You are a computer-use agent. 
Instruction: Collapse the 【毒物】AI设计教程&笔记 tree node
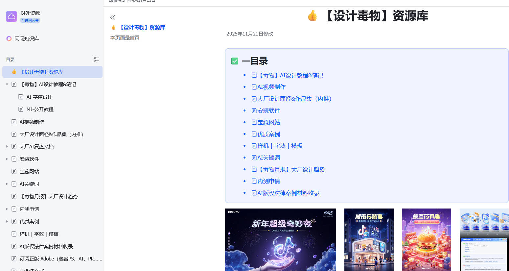(x=7, y=84)
